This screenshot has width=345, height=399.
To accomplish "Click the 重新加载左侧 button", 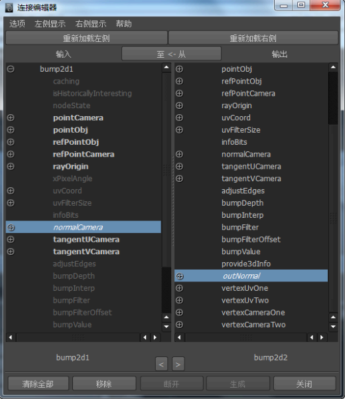I will click(86, 38).
